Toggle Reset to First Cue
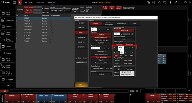Screen dimensions: 192x103 tap(101, 57)
